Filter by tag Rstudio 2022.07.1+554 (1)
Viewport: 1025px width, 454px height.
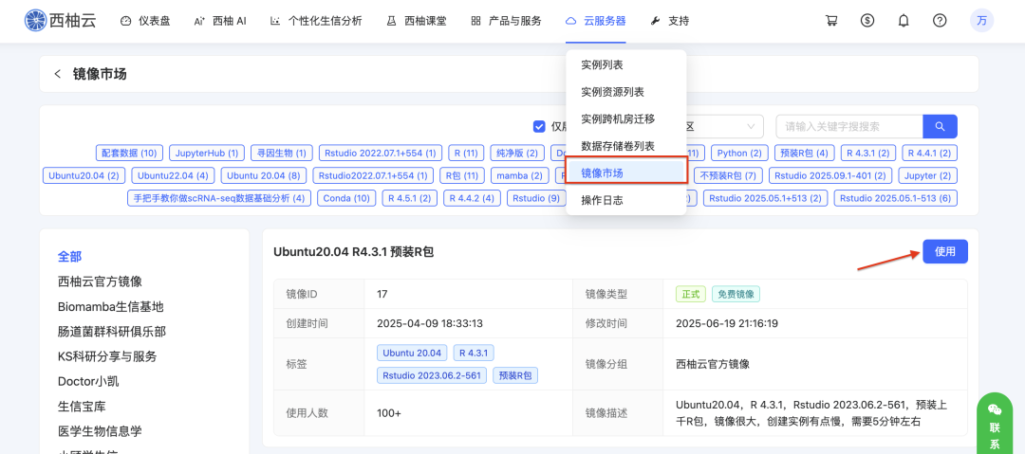(381, 153)
